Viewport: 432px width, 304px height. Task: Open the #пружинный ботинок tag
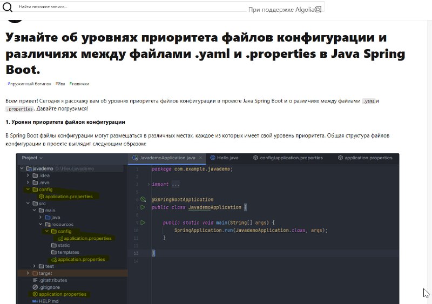29,84
